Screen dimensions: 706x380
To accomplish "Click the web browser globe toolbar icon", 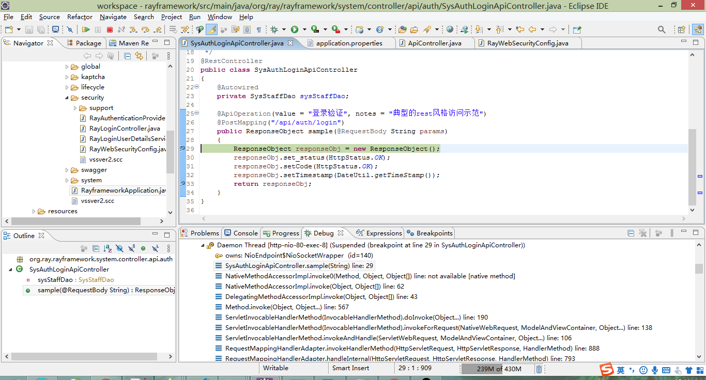I will [450, 29].
